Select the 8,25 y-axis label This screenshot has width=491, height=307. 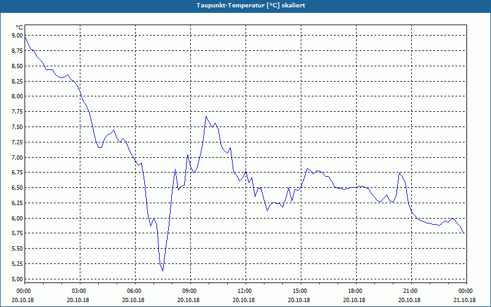point(18,81)
